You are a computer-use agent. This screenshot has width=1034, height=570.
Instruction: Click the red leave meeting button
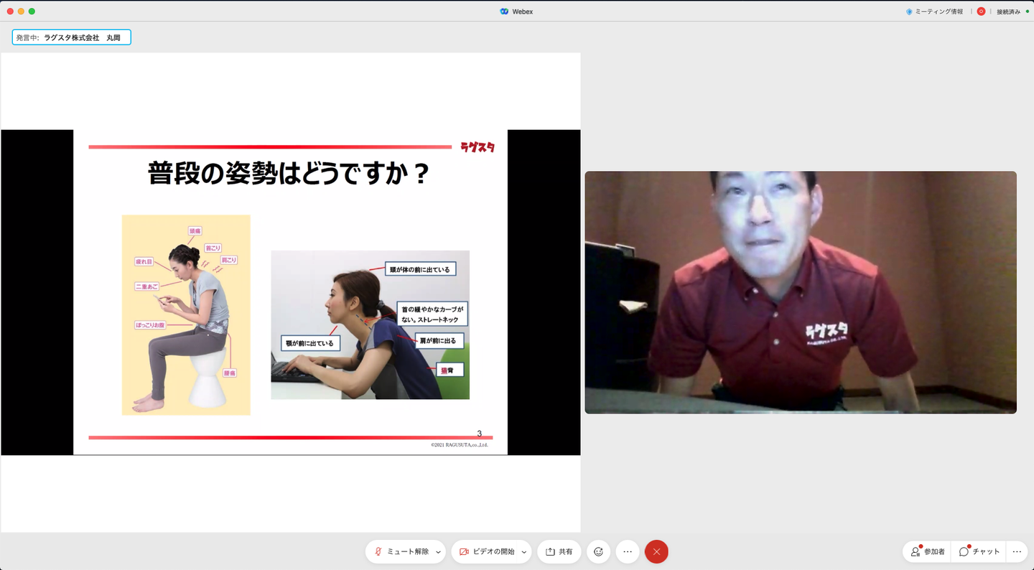[656, 551]
